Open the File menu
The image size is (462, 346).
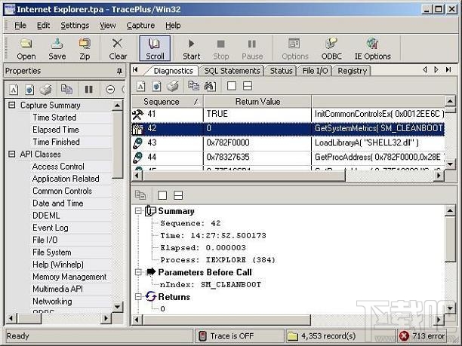point(20,26)
